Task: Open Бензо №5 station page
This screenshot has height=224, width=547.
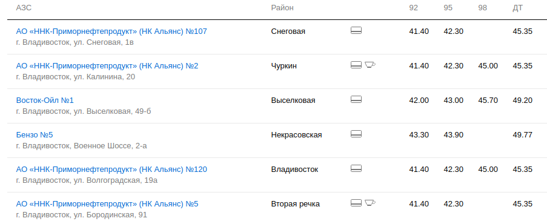Action: 35,135
